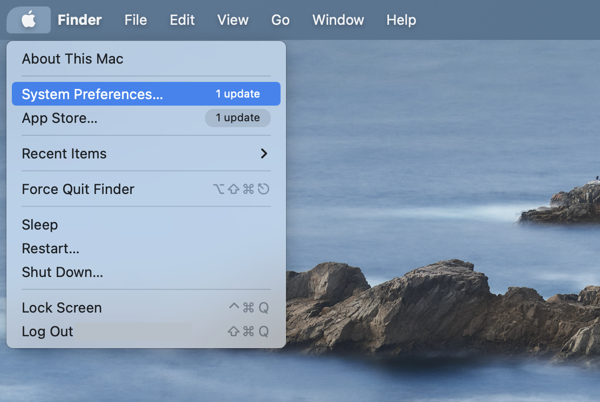The height and width of the screenshot is (402, 600).
Task: Choose App Store… menu entry
Action: [x=146, y=118]
